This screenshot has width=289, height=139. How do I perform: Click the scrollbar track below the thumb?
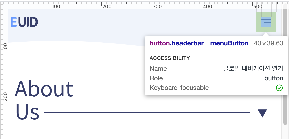pos(285,132)
